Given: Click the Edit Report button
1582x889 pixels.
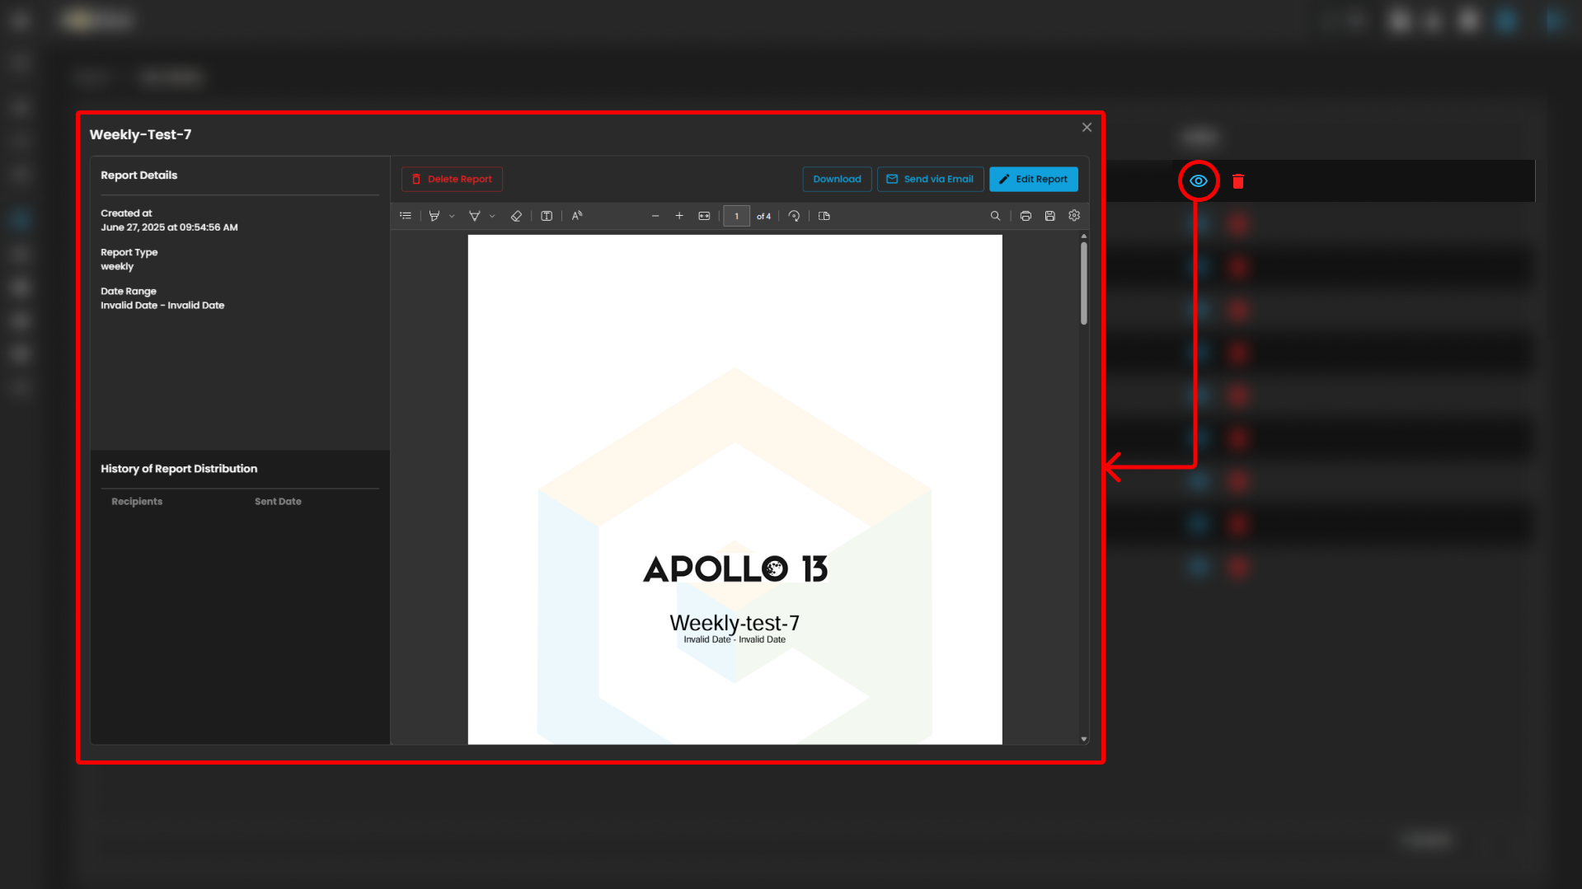Looking at the screenshot, I should (x=1033, y=179).
